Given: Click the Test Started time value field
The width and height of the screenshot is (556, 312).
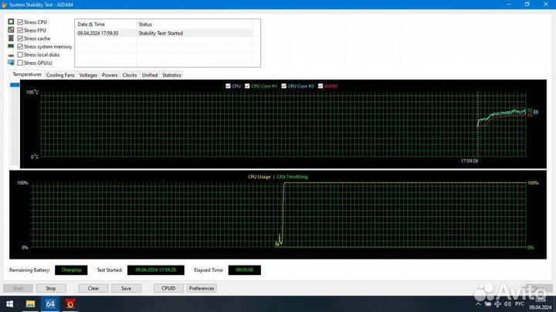Looking at the screenshot, I should pos(156,270).
